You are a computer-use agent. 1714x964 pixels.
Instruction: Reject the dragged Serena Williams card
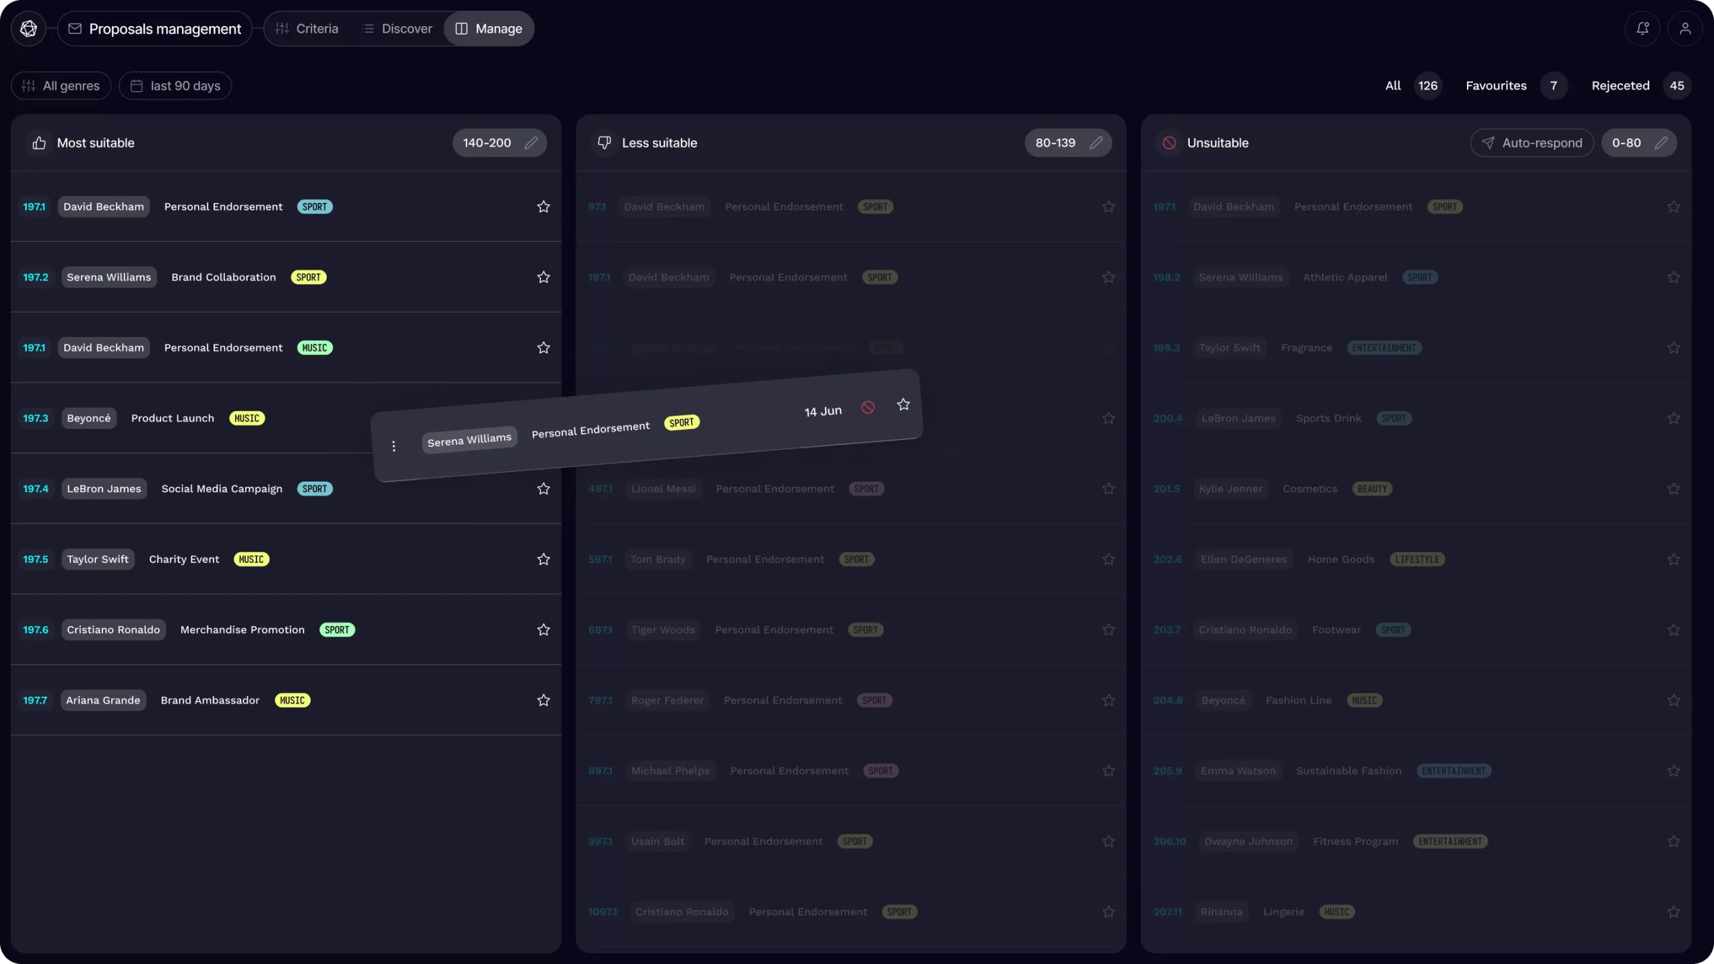pyautogui.click(x=868, y=407)
